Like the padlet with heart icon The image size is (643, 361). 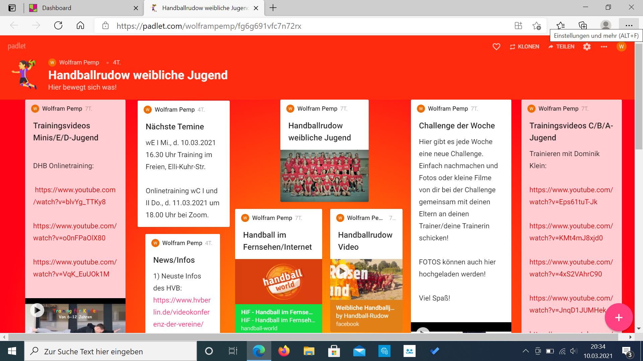click(x=496, y=47)
